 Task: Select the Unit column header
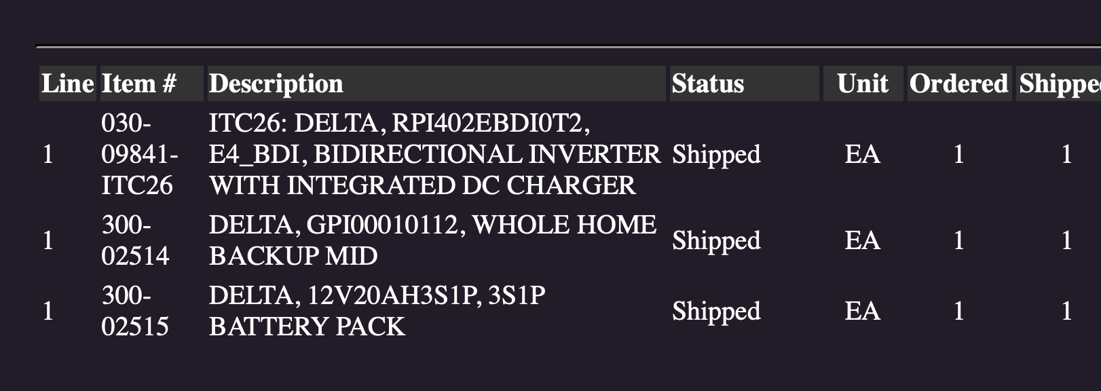coord(862,83)
